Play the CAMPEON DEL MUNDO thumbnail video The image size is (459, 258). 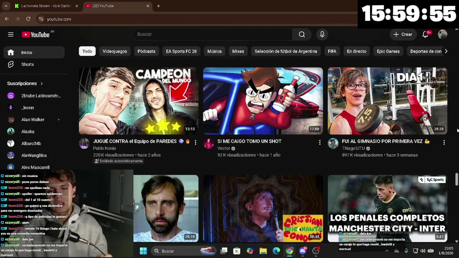click(138, 101)
